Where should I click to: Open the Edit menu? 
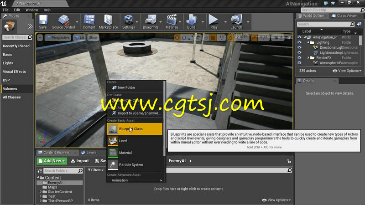click(x=17, y=10)
